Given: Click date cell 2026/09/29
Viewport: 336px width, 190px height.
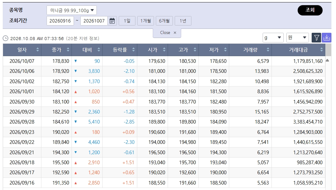Looking at the screenshot, I should point(22,112).
